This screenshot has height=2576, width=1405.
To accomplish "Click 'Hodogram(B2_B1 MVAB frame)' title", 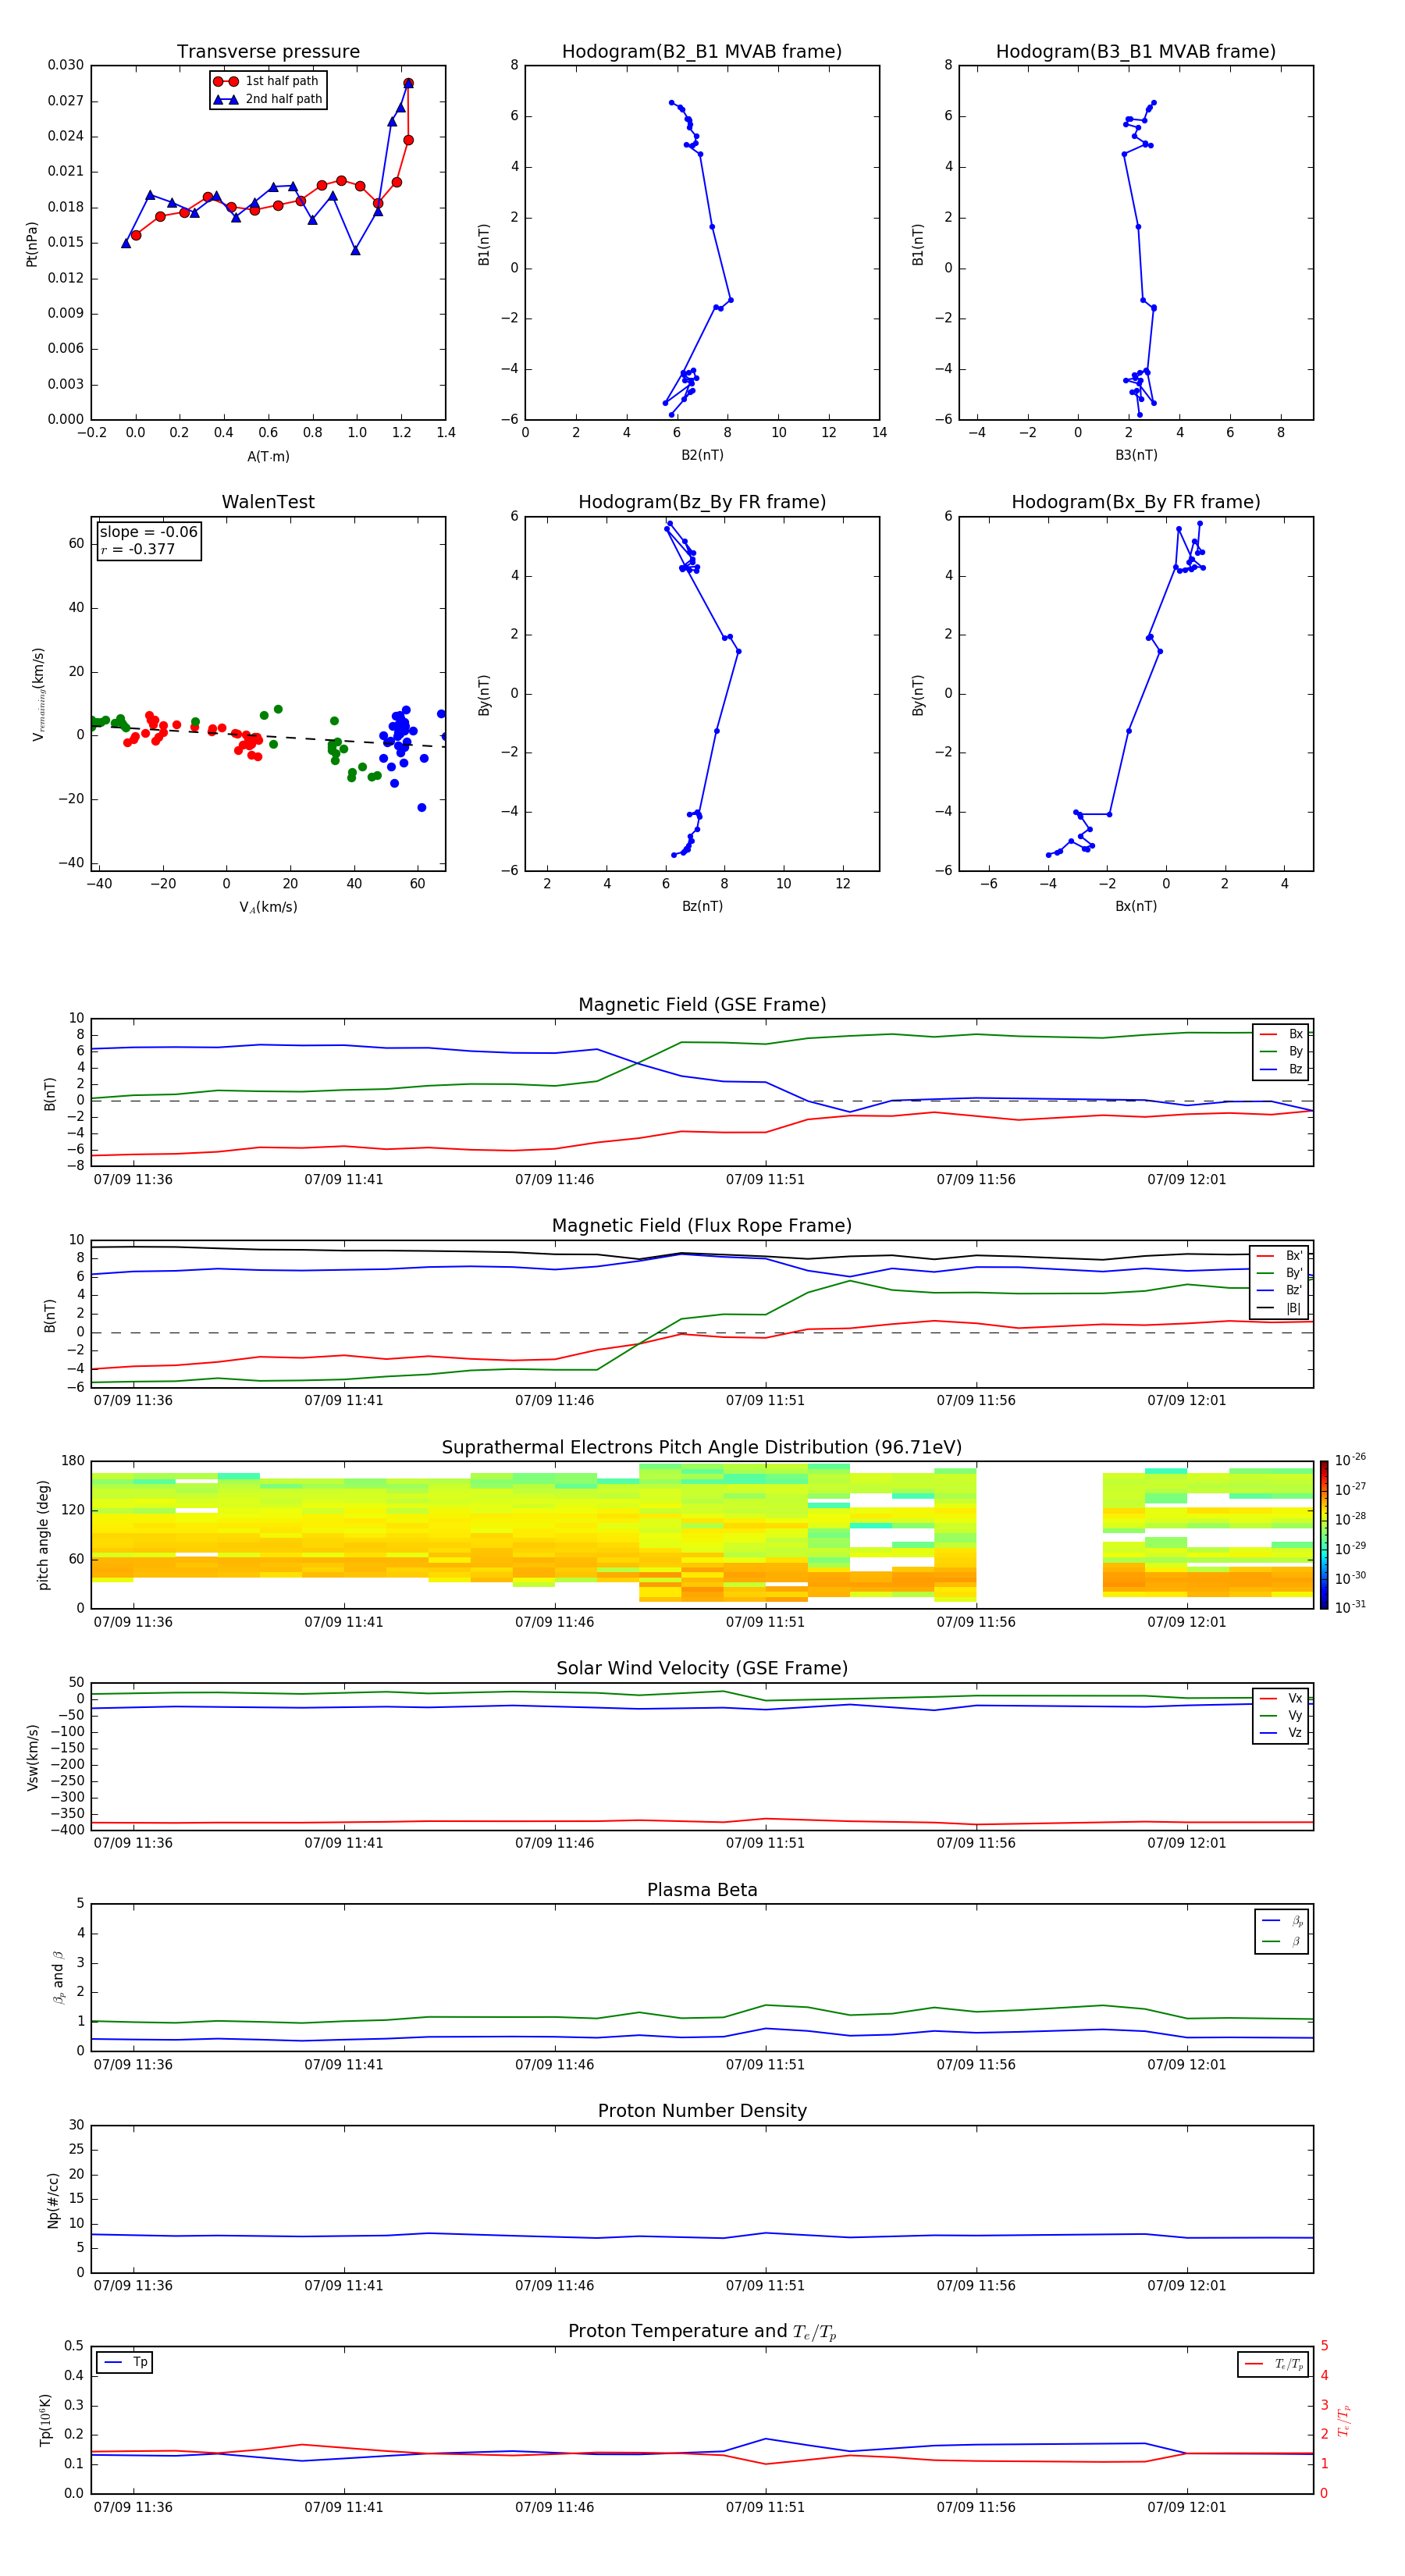I will click(x=702, y=52).
